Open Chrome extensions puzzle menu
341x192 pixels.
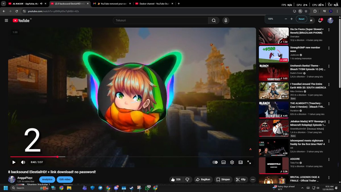click(315, 12)
